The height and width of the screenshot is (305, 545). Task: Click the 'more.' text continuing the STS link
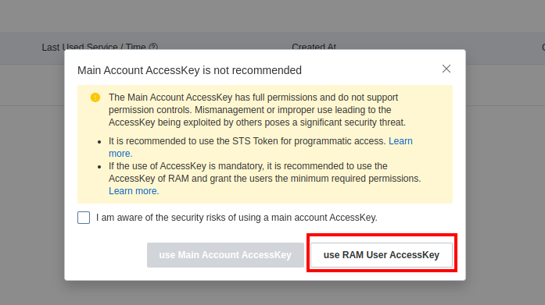[120, 154]
